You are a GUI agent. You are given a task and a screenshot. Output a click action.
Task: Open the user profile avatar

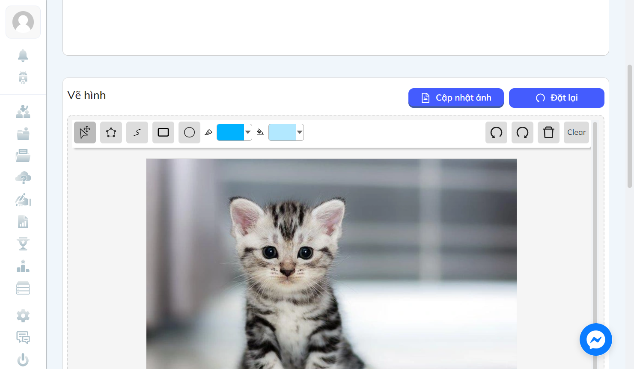pos(23,22)
